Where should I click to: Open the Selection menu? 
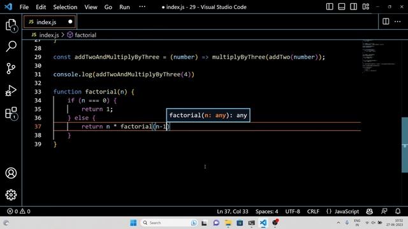(65, 7)
